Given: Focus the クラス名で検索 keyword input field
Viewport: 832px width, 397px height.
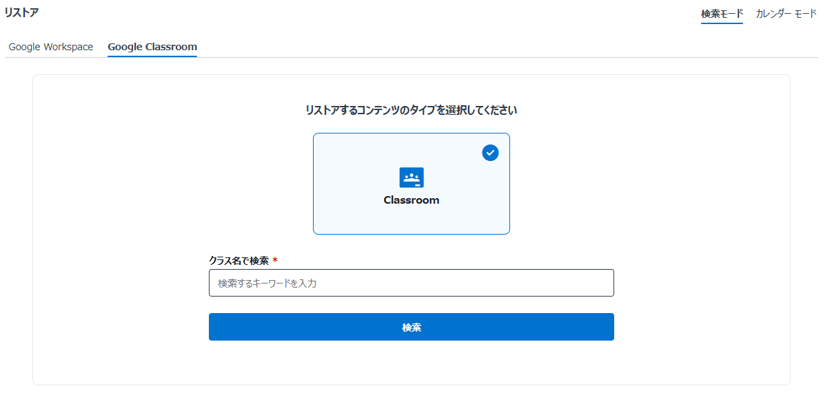Looking at the screenshot, I should pos(412,283).
